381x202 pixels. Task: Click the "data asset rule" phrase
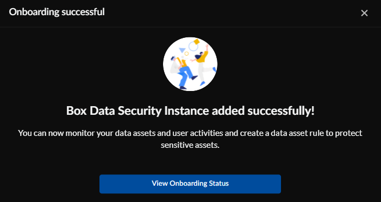click(x=295, y=133)
